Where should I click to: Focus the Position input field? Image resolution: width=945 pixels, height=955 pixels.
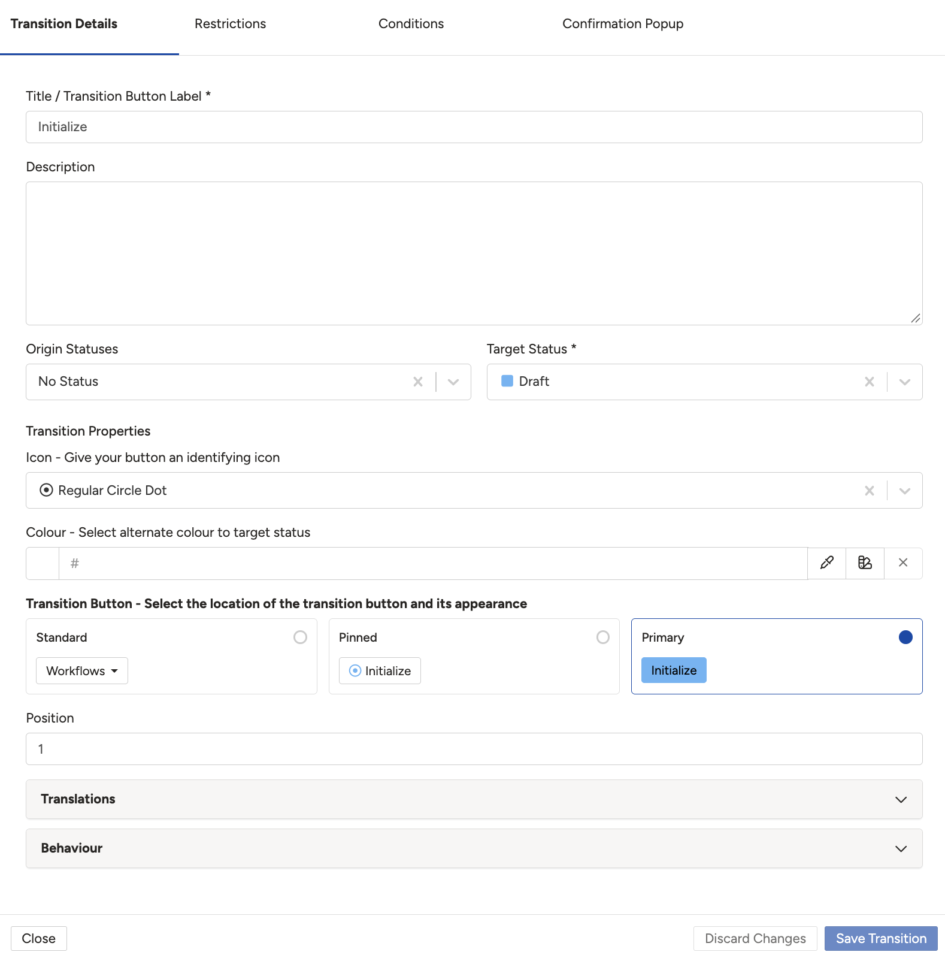click(474, 749)
